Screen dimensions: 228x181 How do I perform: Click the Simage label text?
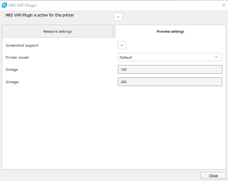coord(12,70)
